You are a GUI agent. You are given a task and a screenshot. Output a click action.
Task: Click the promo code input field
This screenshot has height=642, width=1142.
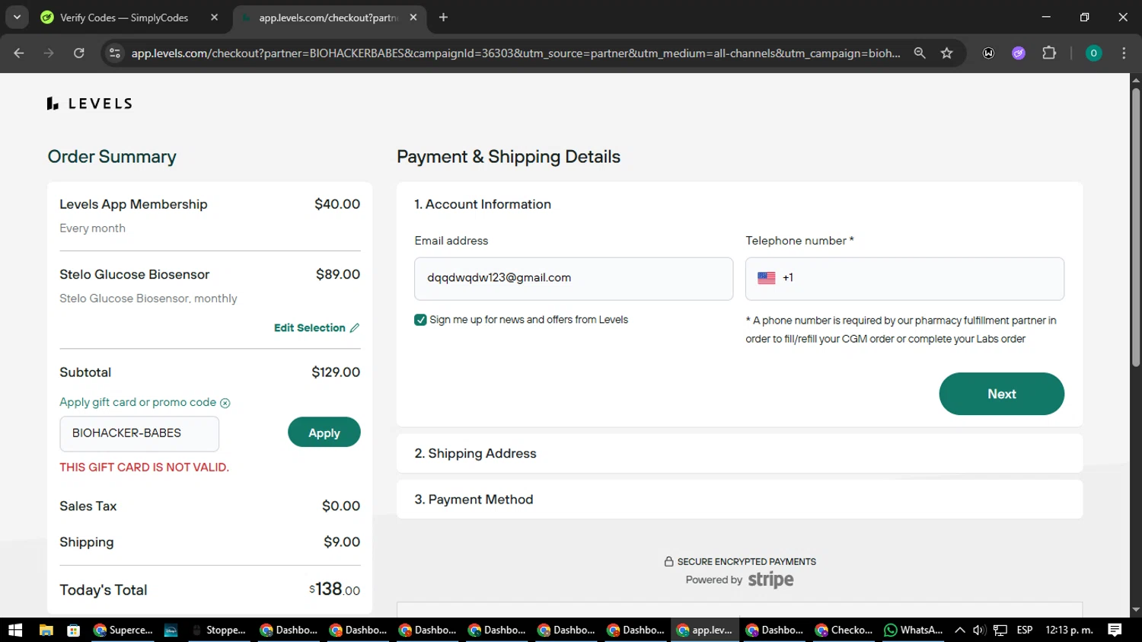(x=139, y=433)
